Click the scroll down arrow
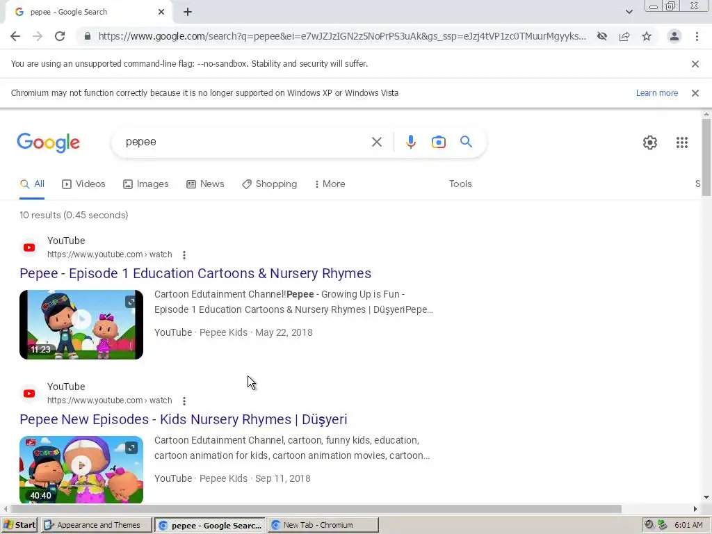 coord(706,498)
